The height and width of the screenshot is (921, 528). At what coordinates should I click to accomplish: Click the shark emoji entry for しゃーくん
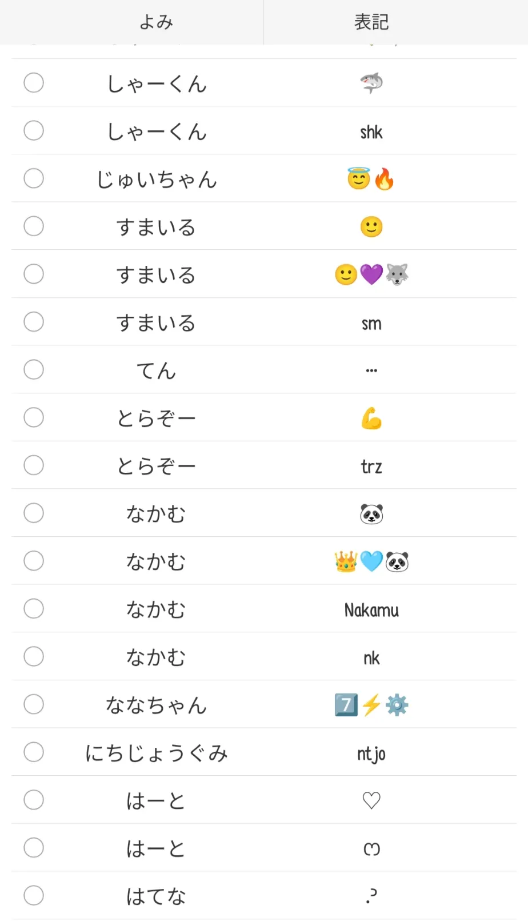coord(371,83)
